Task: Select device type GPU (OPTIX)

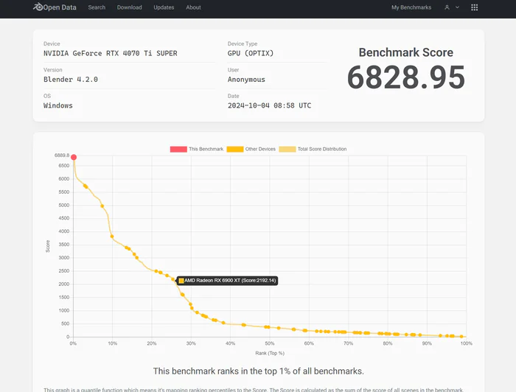Action: (251, 53)
